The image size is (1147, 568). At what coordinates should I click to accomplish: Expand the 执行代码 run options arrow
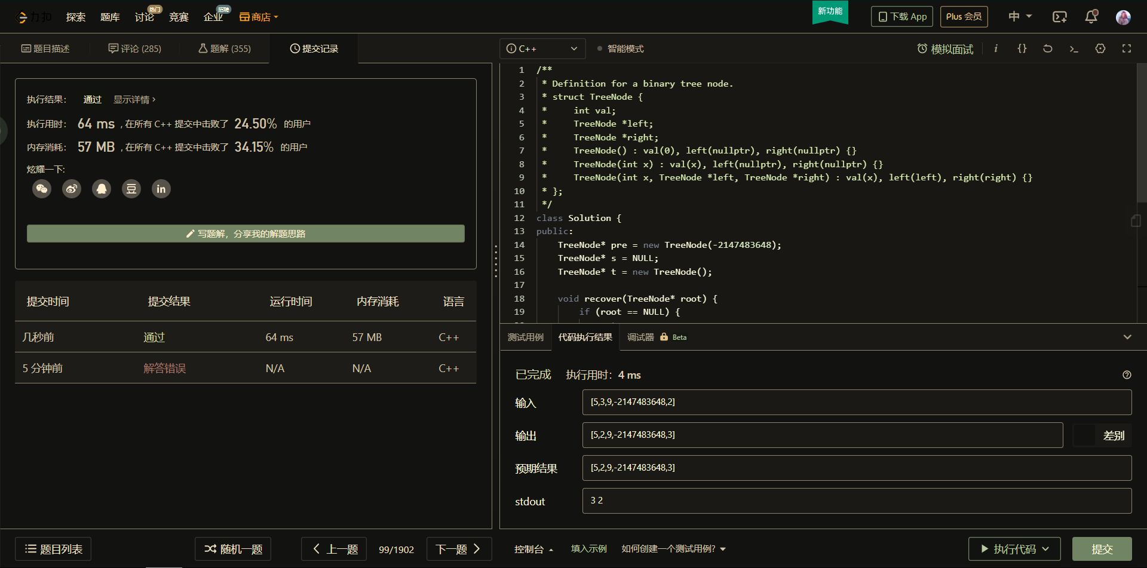pos(1046,549)
